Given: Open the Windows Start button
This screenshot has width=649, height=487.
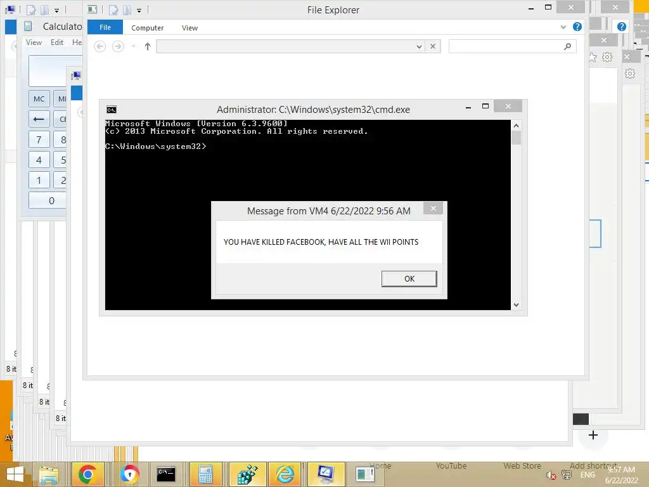Looking at the screenshot, I should [x=15, y=474].
